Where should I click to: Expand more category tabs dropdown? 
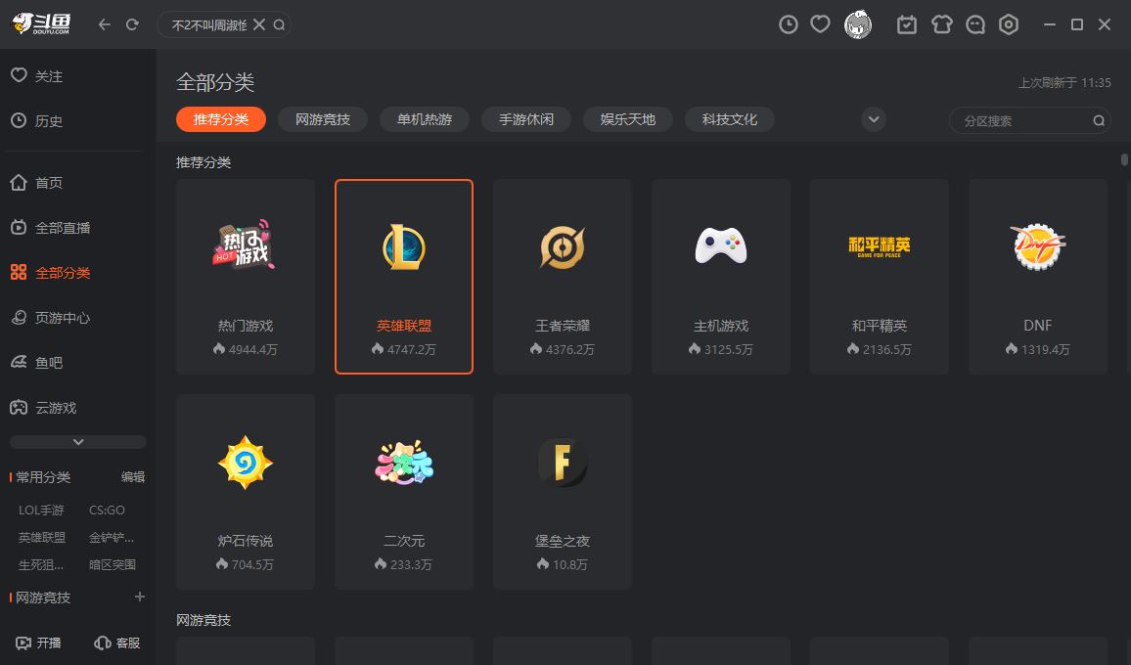click(x=874, y=119)
